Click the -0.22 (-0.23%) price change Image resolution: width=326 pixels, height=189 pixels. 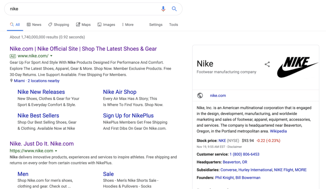pos(268,141)
